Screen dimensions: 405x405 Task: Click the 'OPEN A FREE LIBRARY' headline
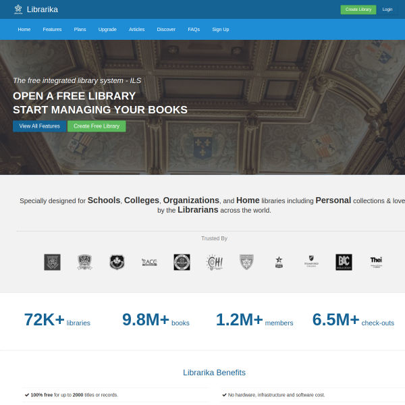point(74,96)
